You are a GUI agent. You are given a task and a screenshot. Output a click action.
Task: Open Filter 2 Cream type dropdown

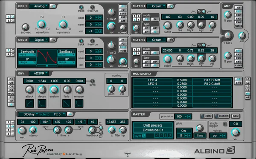[157, 40]
